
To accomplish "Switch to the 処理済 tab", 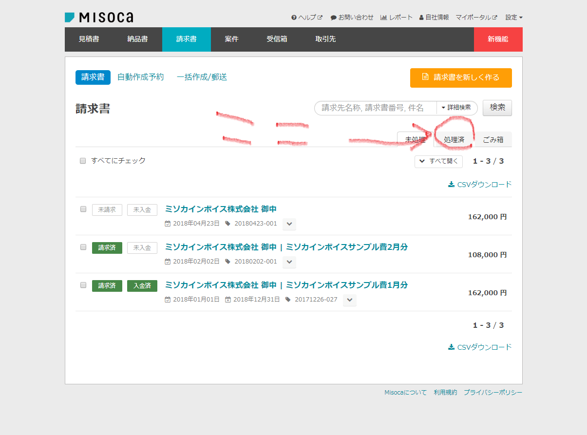I will (454, 140).
